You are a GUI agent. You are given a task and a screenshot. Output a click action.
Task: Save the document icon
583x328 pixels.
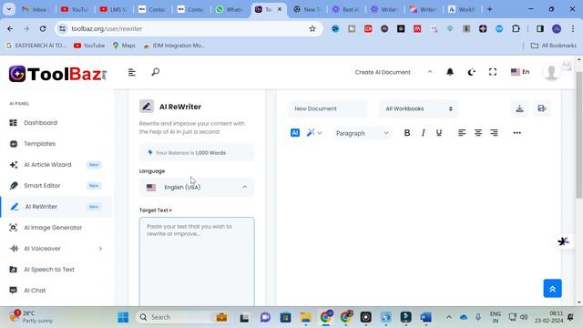pyautogui.click(x=541, y=108)
